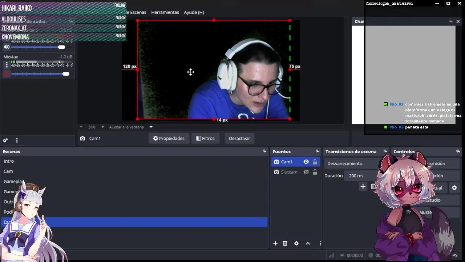This screenshot has height=262, width=465.
Task: Open audio mixer three-dot menu at bottom
Action: (17, 140)
